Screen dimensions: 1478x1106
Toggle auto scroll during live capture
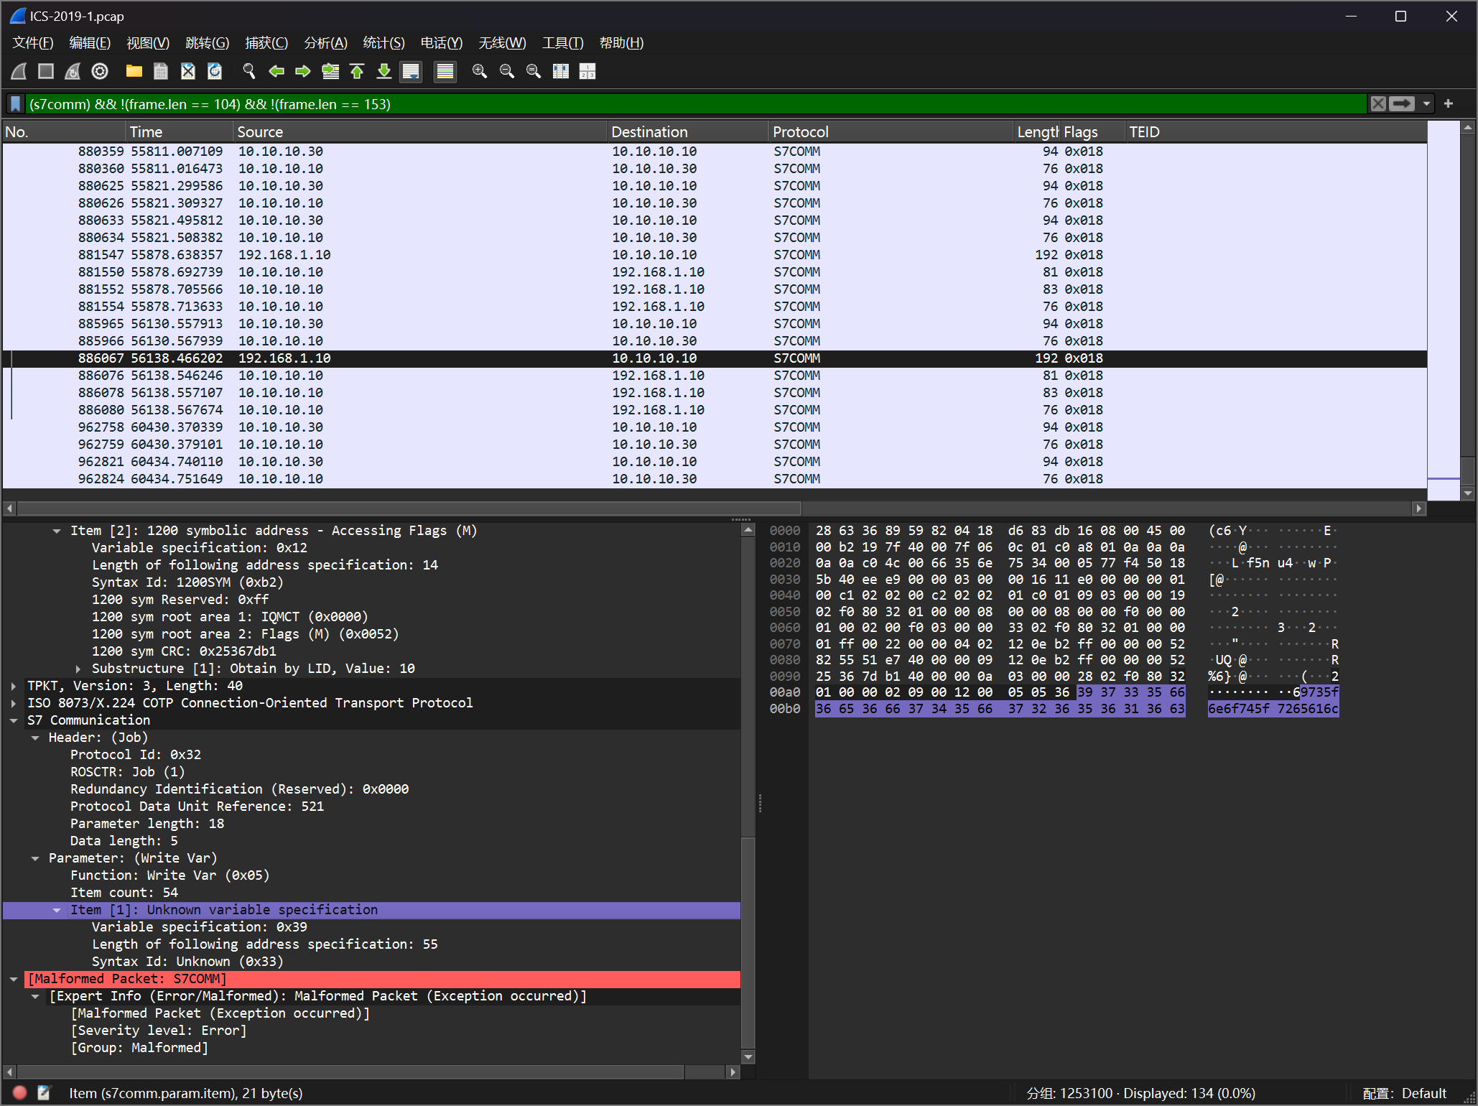pyautogui.click(x=411, y=71)
